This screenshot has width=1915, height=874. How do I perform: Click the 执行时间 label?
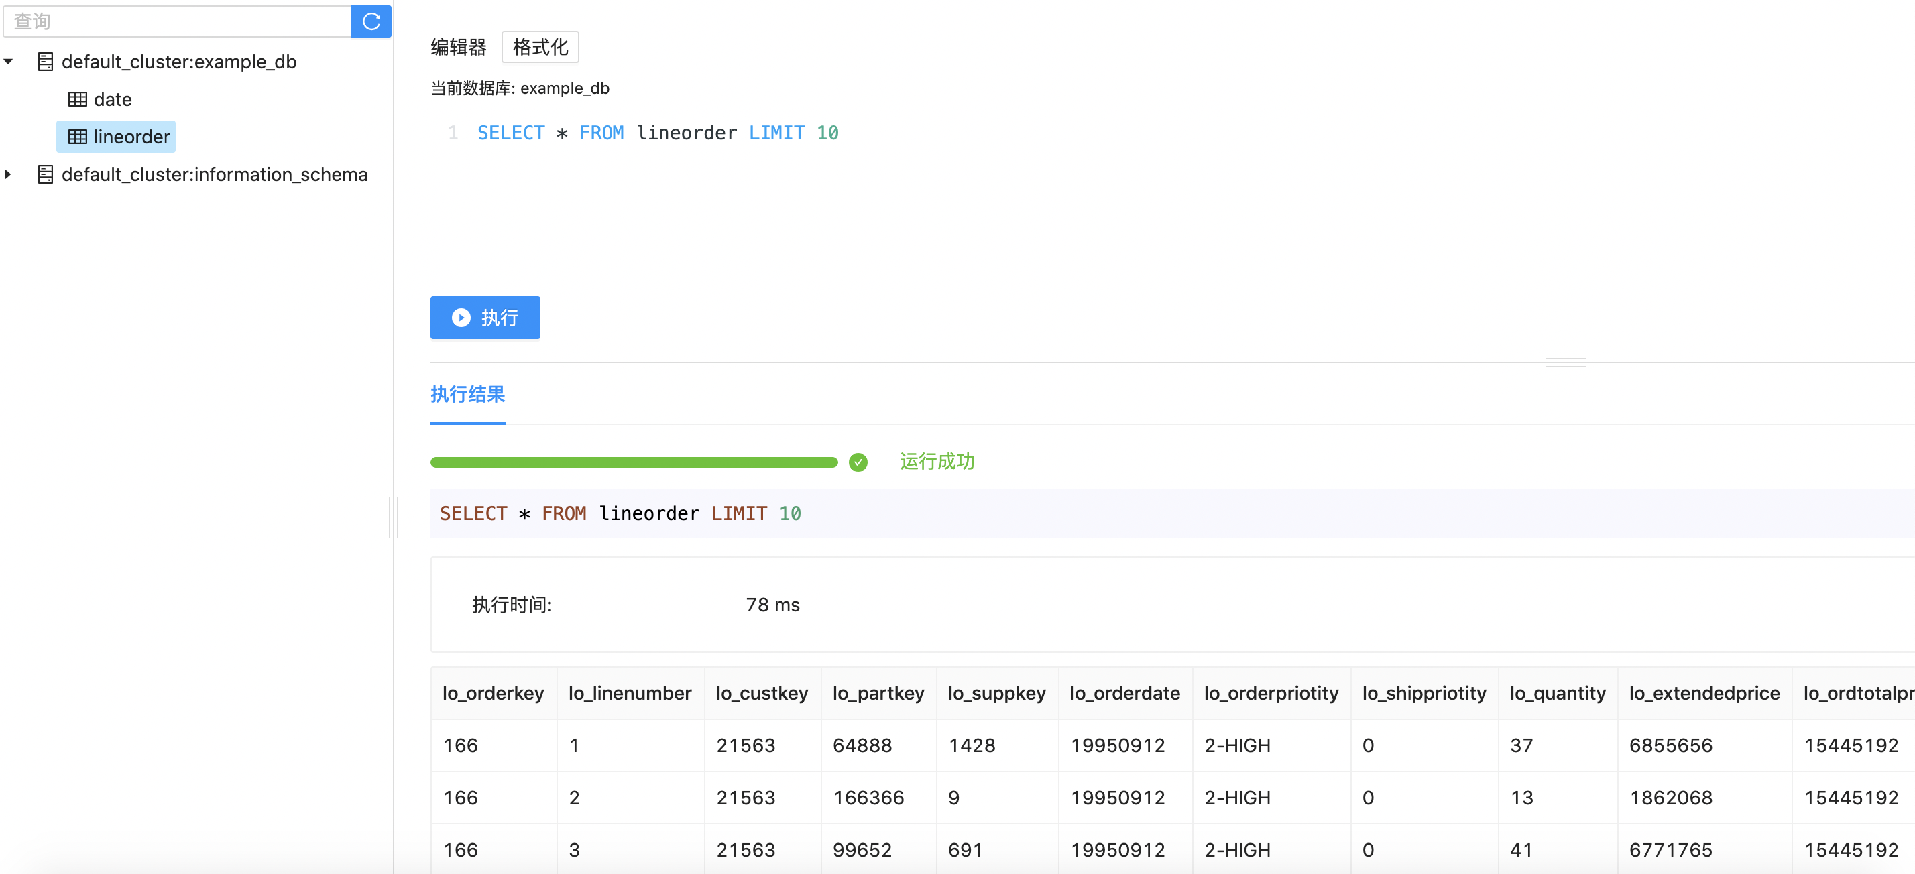pyautogui.click(x=512, y=605)
